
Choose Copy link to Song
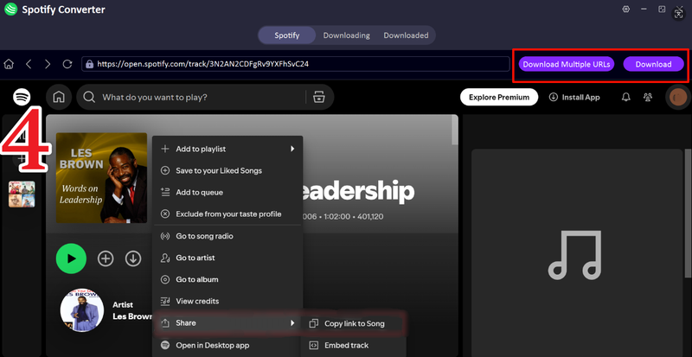tap(353, 323)
